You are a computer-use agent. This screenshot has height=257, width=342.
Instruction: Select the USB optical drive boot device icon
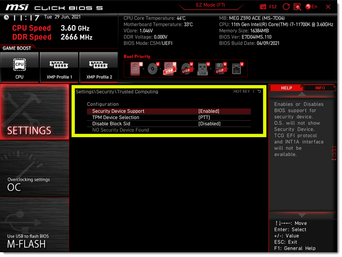coord(187,69)
